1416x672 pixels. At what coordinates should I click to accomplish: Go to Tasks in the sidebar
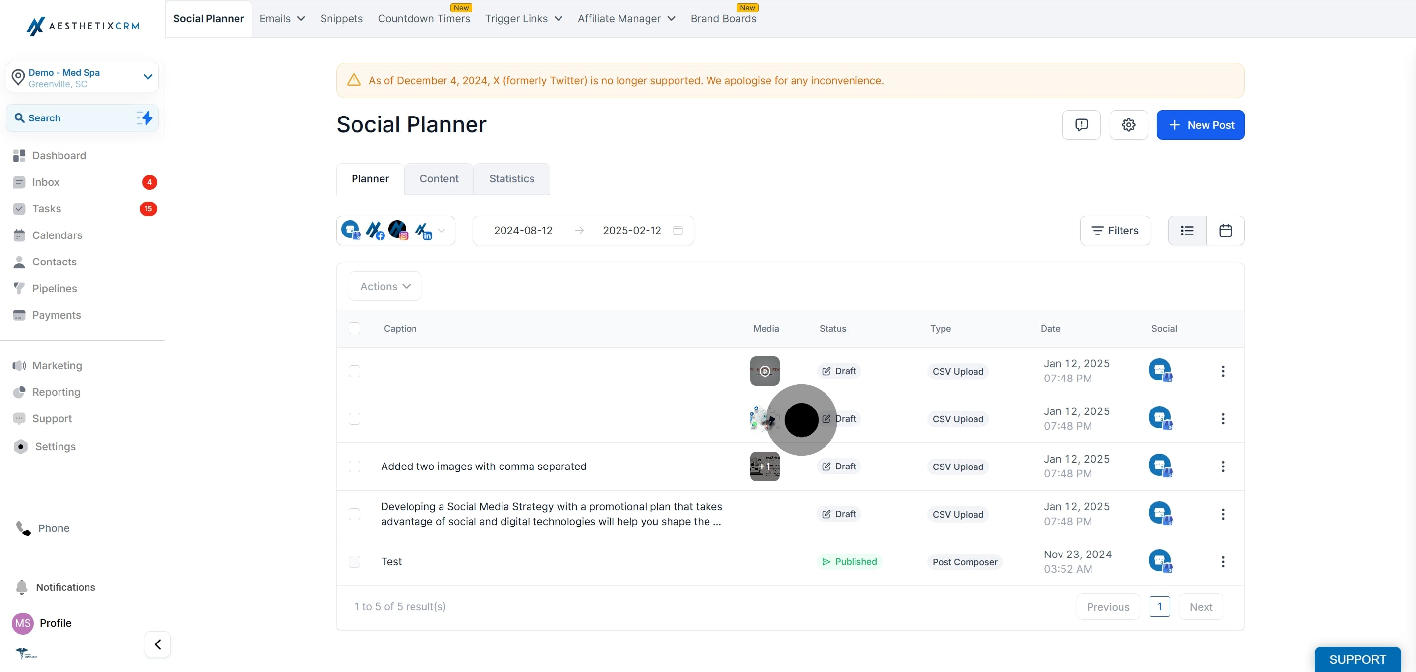pos(47,209)
